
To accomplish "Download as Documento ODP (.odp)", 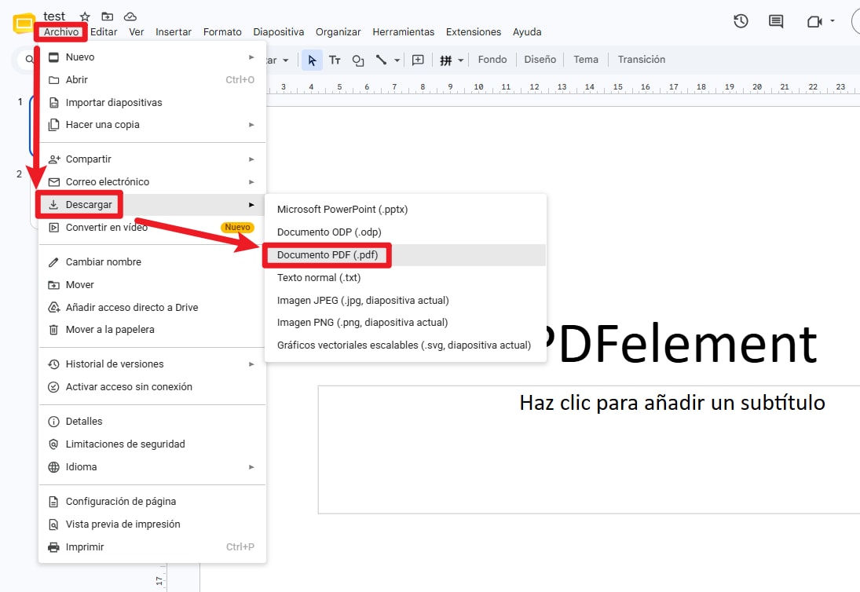I will [x=405, y=232].
